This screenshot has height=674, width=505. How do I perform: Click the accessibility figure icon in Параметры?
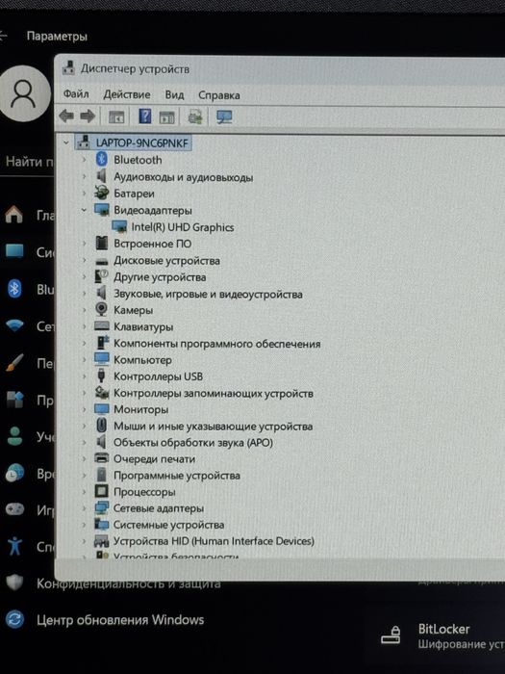coord(14,546)
